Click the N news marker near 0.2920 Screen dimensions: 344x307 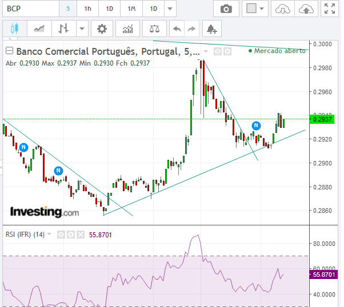click(23, 147)
